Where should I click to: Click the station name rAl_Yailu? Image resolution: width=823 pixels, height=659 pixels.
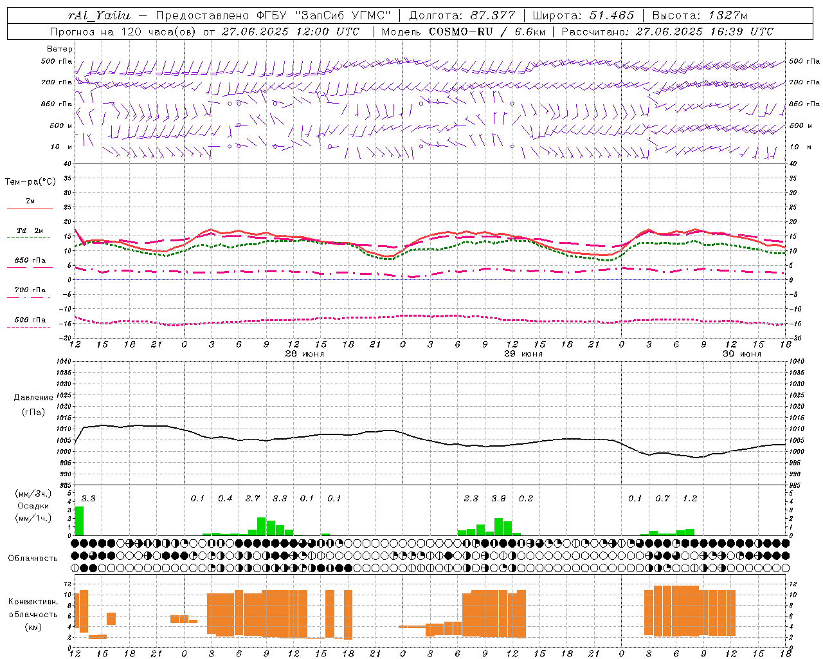pos(99,15)
